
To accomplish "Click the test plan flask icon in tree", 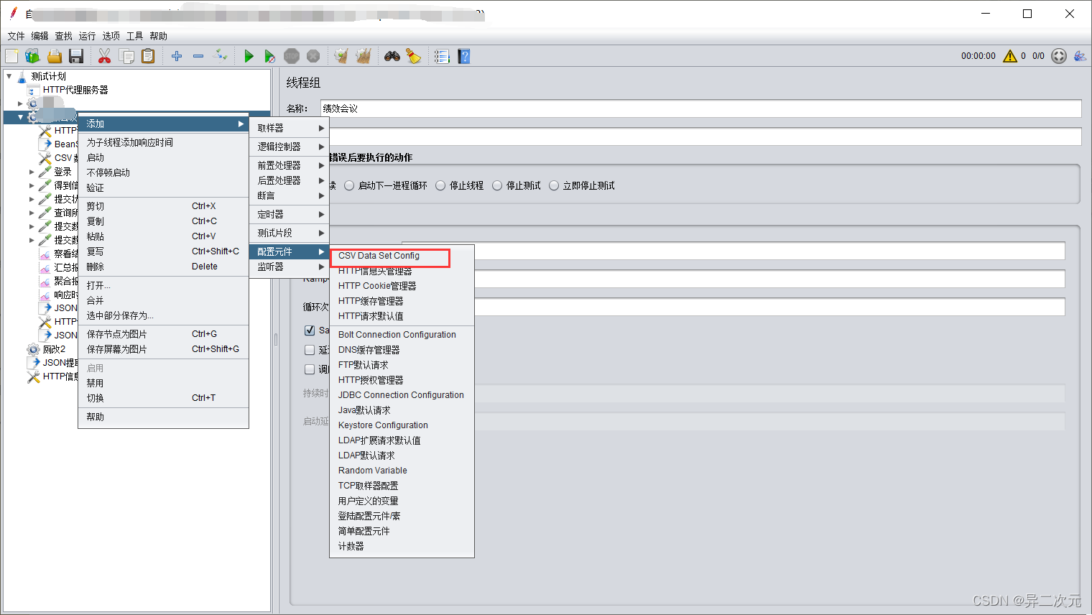I will 22,76.
